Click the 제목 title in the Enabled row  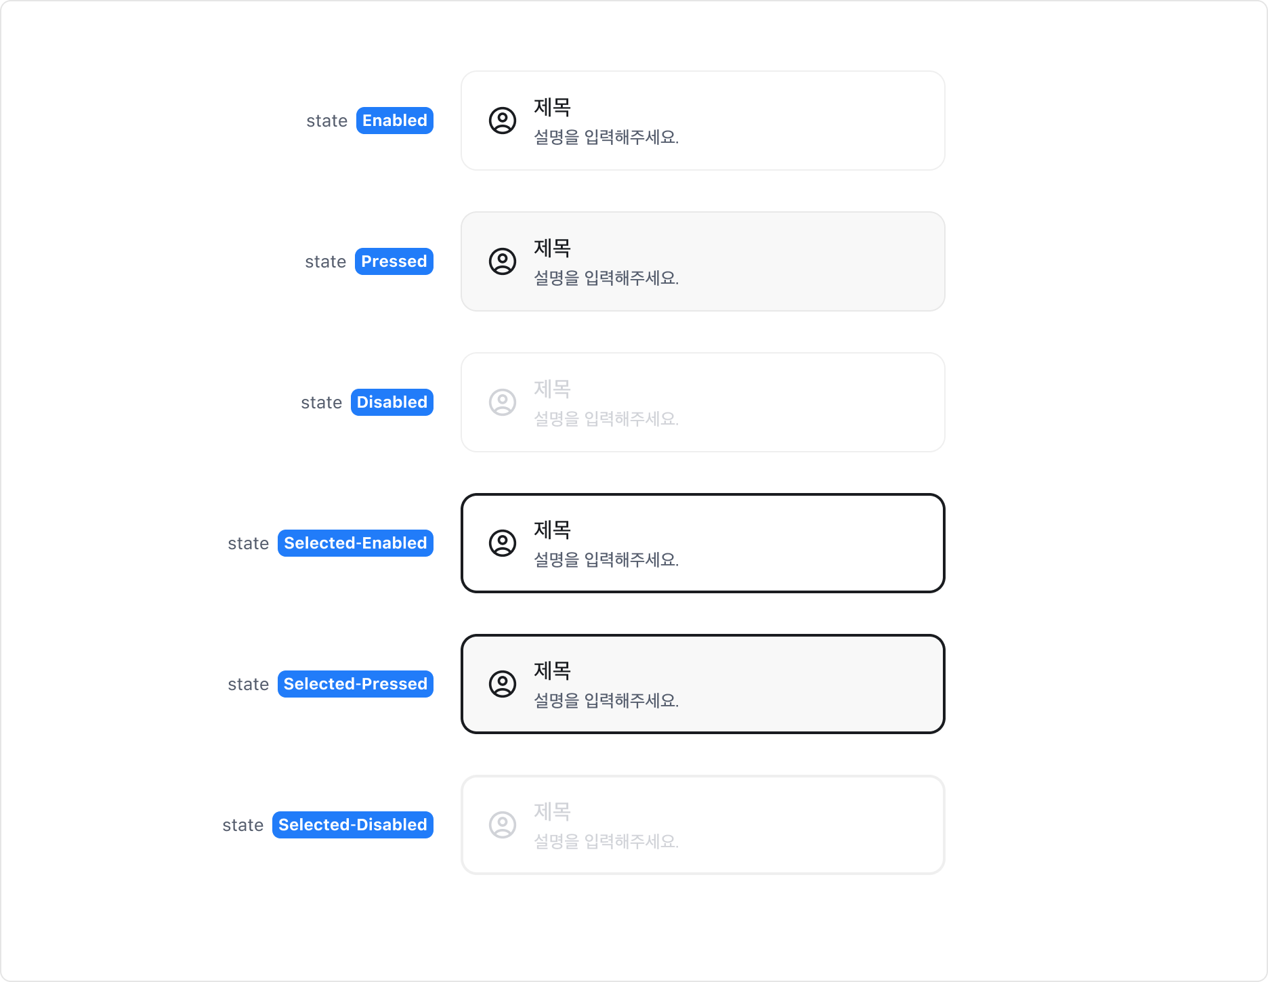pos(551,107)
